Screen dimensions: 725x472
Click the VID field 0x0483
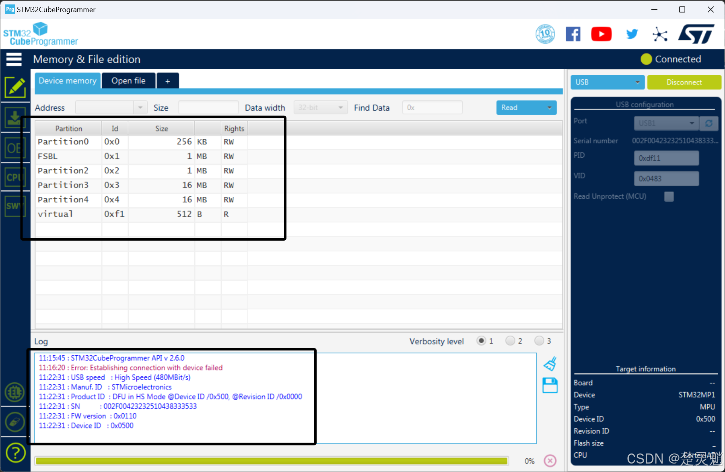coord(666,179)
